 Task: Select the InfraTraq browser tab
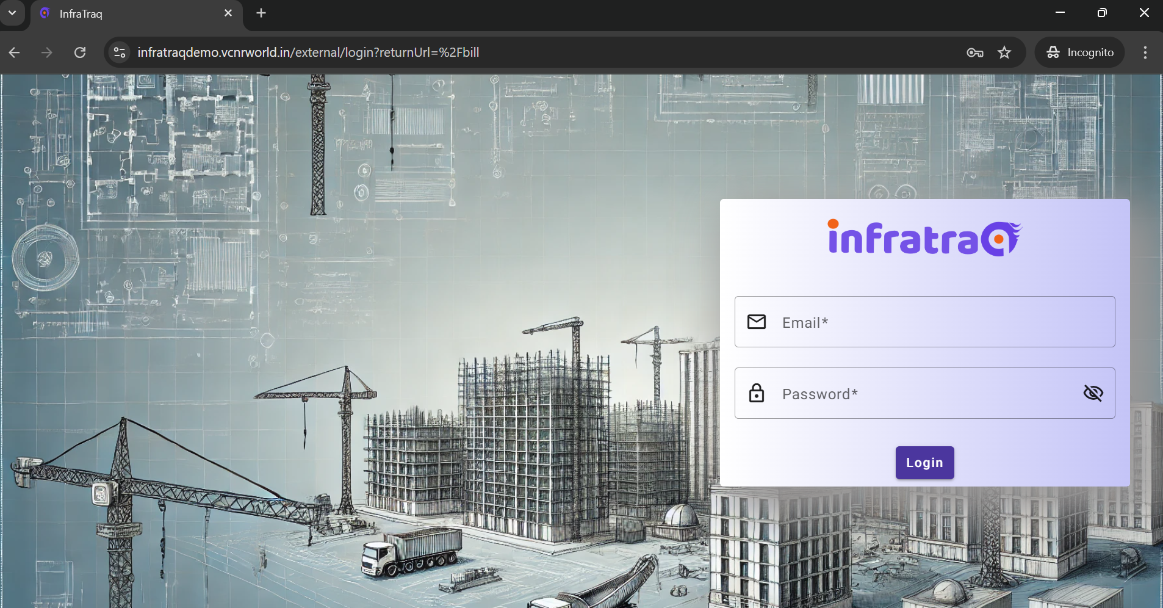click(x=137, y=14)
